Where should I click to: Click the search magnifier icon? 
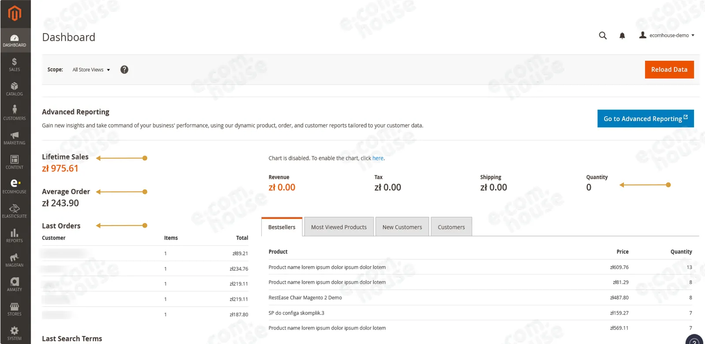click(603, 36)
